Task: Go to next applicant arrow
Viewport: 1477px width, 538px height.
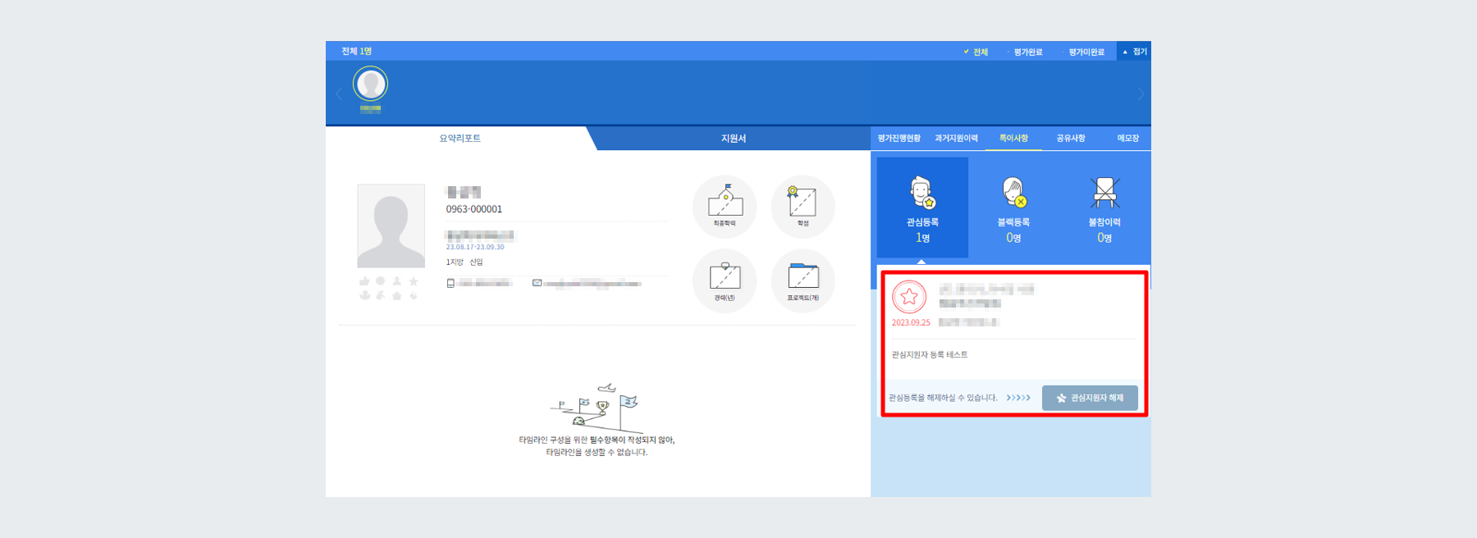Action: click(1141, 94)
